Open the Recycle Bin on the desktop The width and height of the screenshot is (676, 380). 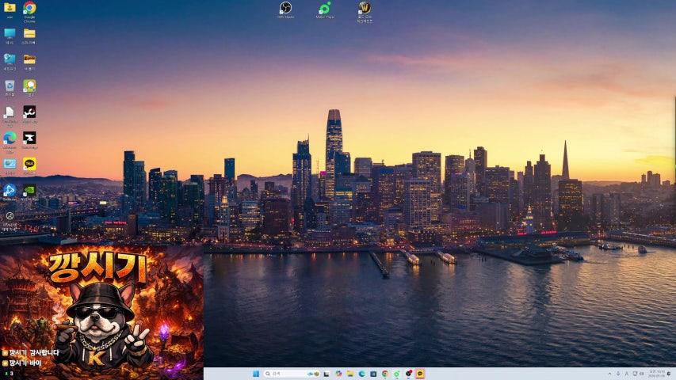[10, 85]
